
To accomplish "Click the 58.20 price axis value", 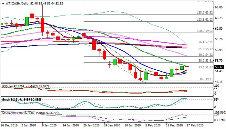I will point(219,39).
